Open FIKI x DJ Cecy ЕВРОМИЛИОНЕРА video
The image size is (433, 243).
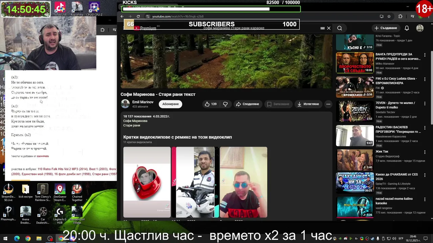[x=355, y=87]
